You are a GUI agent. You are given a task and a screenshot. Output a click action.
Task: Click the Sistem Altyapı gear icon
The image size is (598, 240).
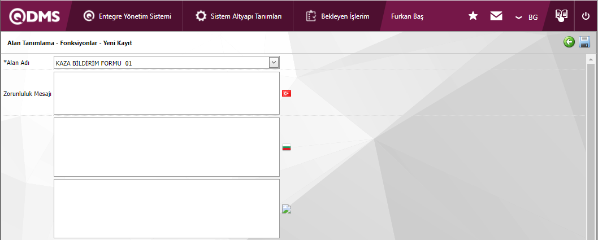click(201, 16)
